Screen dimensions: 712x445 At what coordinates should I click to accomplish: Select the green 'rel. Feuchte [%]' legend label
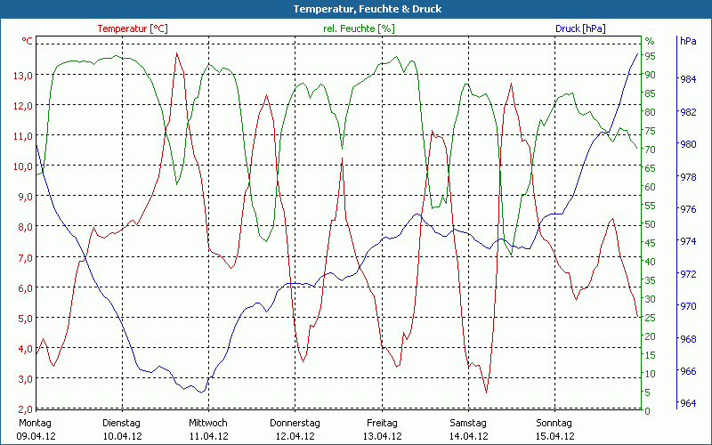(x=359, y=28)
